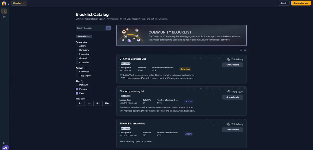
Task: Click the COMMUNITY BLOCKLIST banner heading
Action: tap(170, 32)
